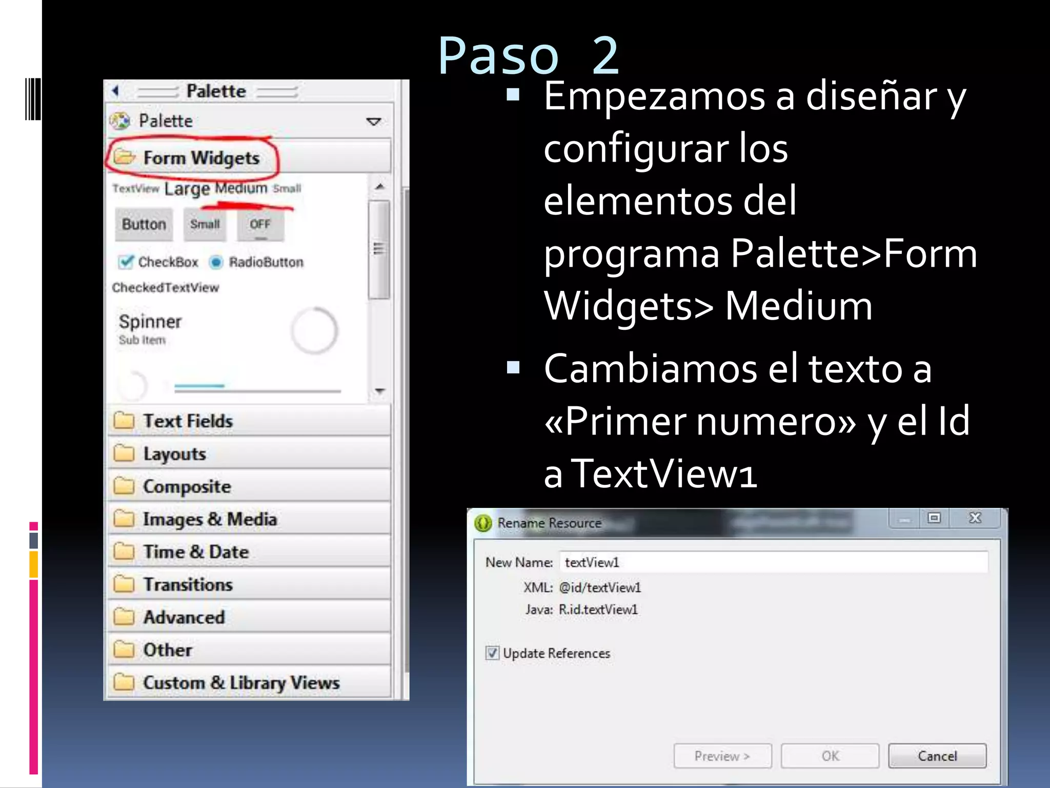
Task: Expand the Advanced category
Action: [x=249, y=617]
